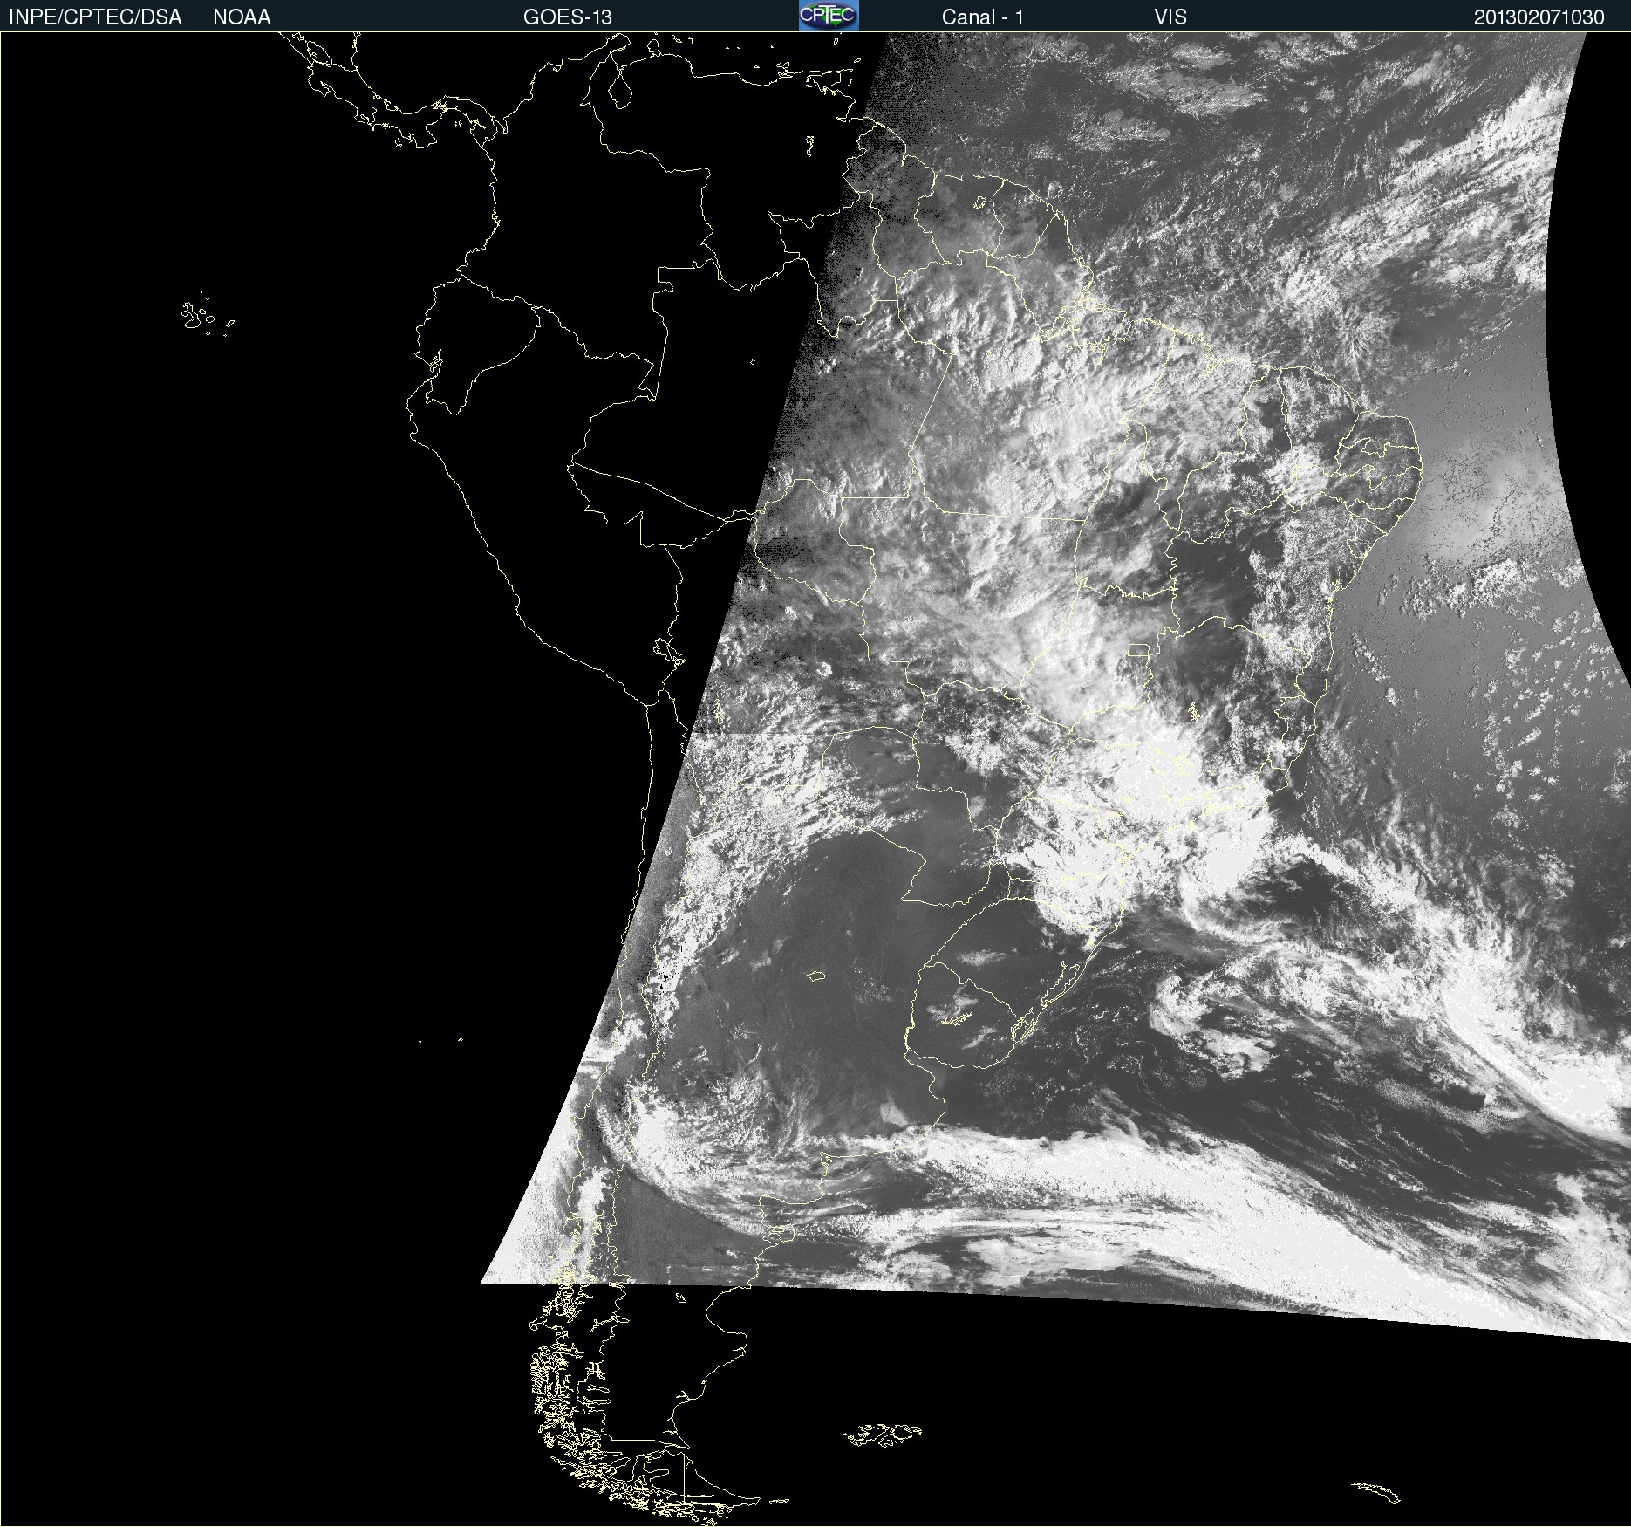
Task: Click the Canal - 1 label
Action: tap(983, 17)
